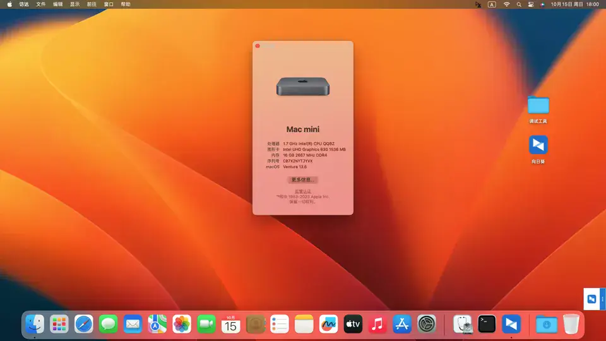Open Photos app from the Dock

click(182, 324)
